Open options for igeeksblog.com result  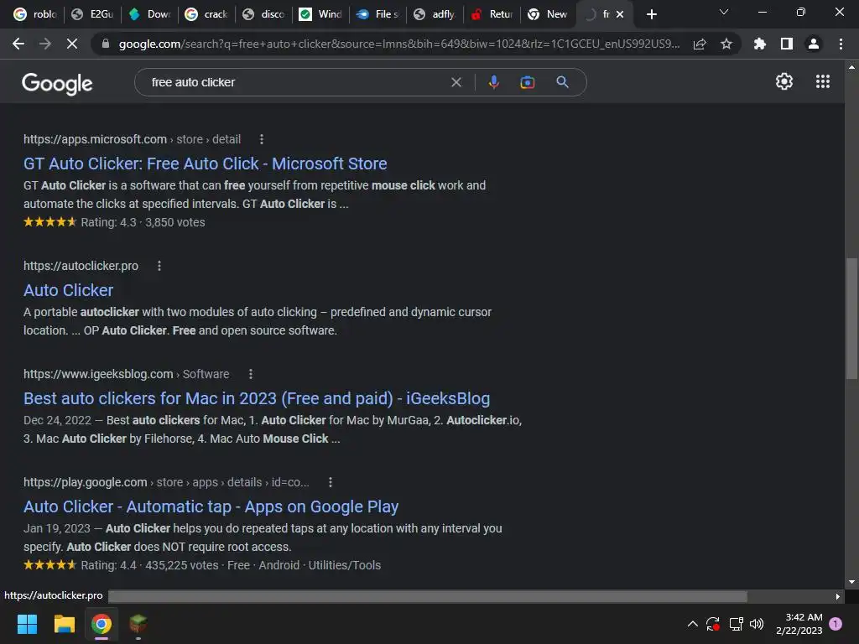coord(251,374)
